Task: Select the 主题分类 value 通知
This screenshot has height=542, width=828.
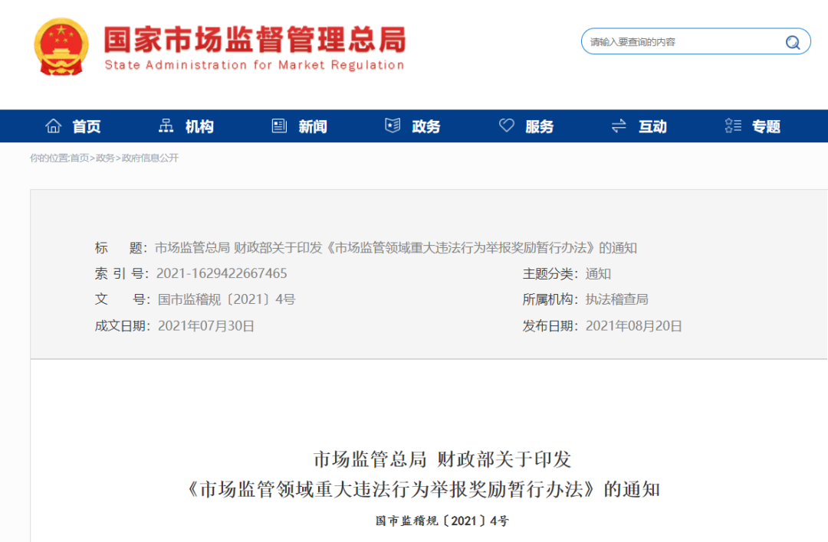Action: [x=598, y=273]
